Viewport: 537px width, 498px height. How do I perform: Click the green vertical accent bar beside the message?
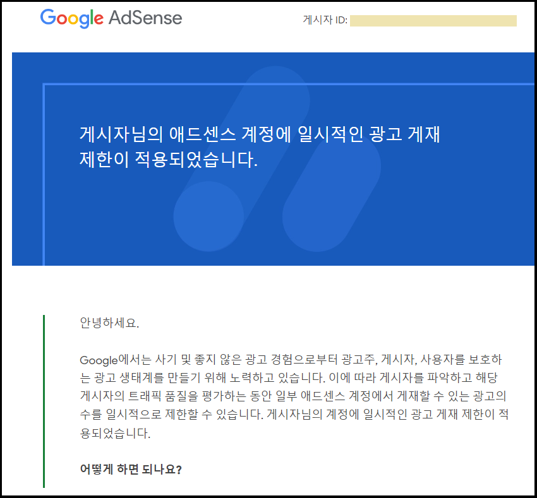(43, 401)
